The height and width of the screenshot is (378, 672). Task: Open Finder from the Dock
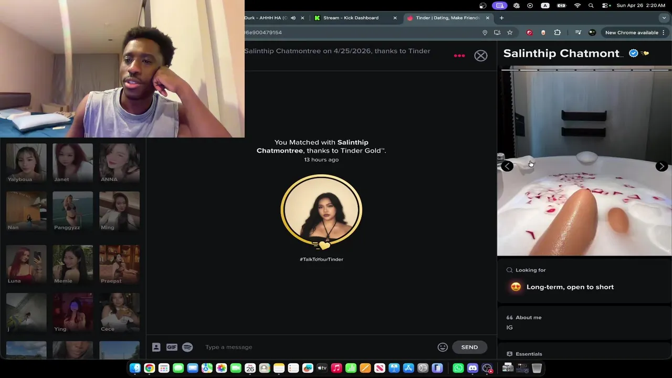(135, 368)
